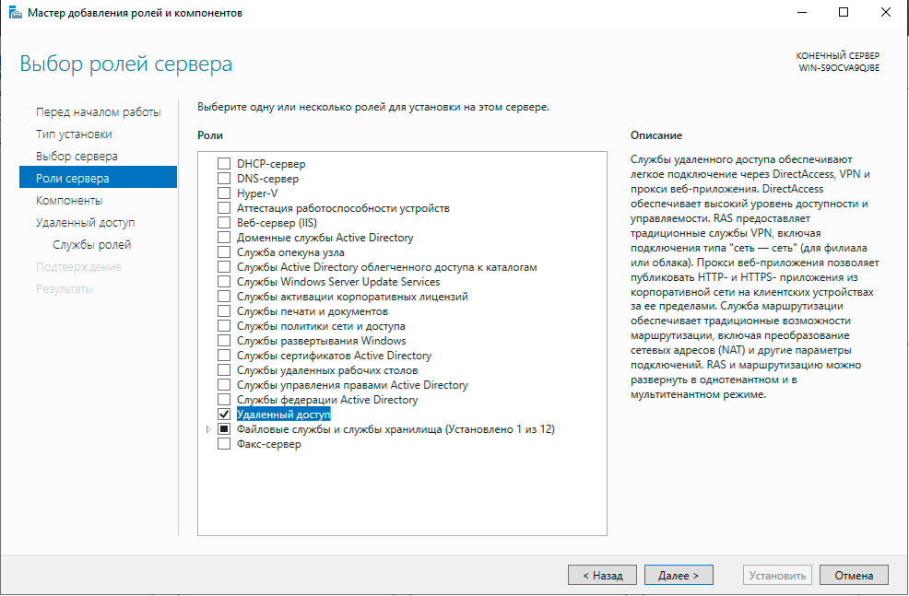Image resolution: width=909 pixels, height=596 pixels.
Task: Go to Перед началом работы step
Action: (x=98, y=111)
